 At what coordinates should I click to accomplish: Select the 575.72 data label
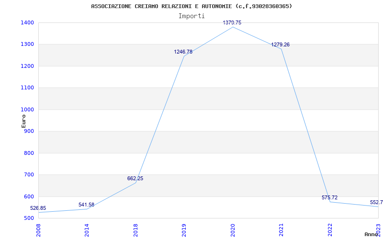tap(329, 197)
